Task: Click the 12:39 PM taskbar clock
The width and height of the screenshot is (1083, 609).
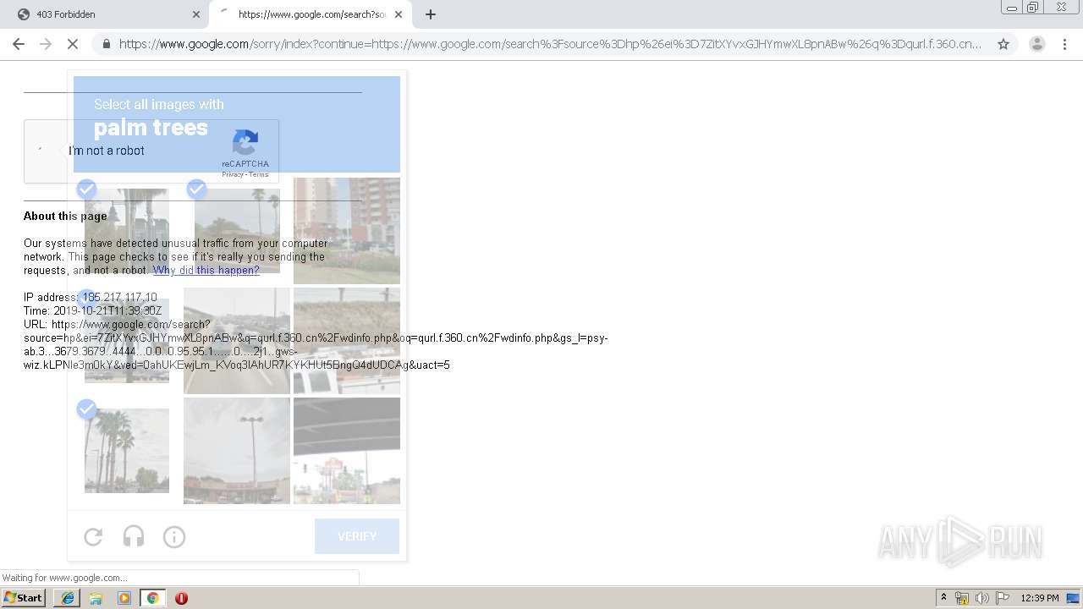Action: pos(1040,598)
